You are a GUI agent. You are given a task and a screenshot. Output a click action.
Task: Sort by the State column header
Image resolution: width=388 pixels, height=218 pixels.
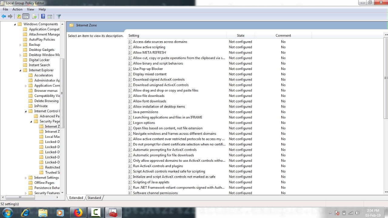coord(241,35)
